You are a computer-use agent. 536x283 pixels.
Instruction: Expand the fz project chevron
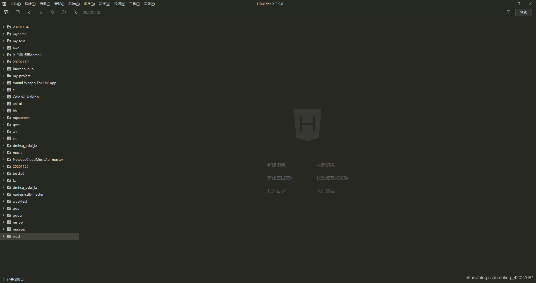click(x=3, y=180)
